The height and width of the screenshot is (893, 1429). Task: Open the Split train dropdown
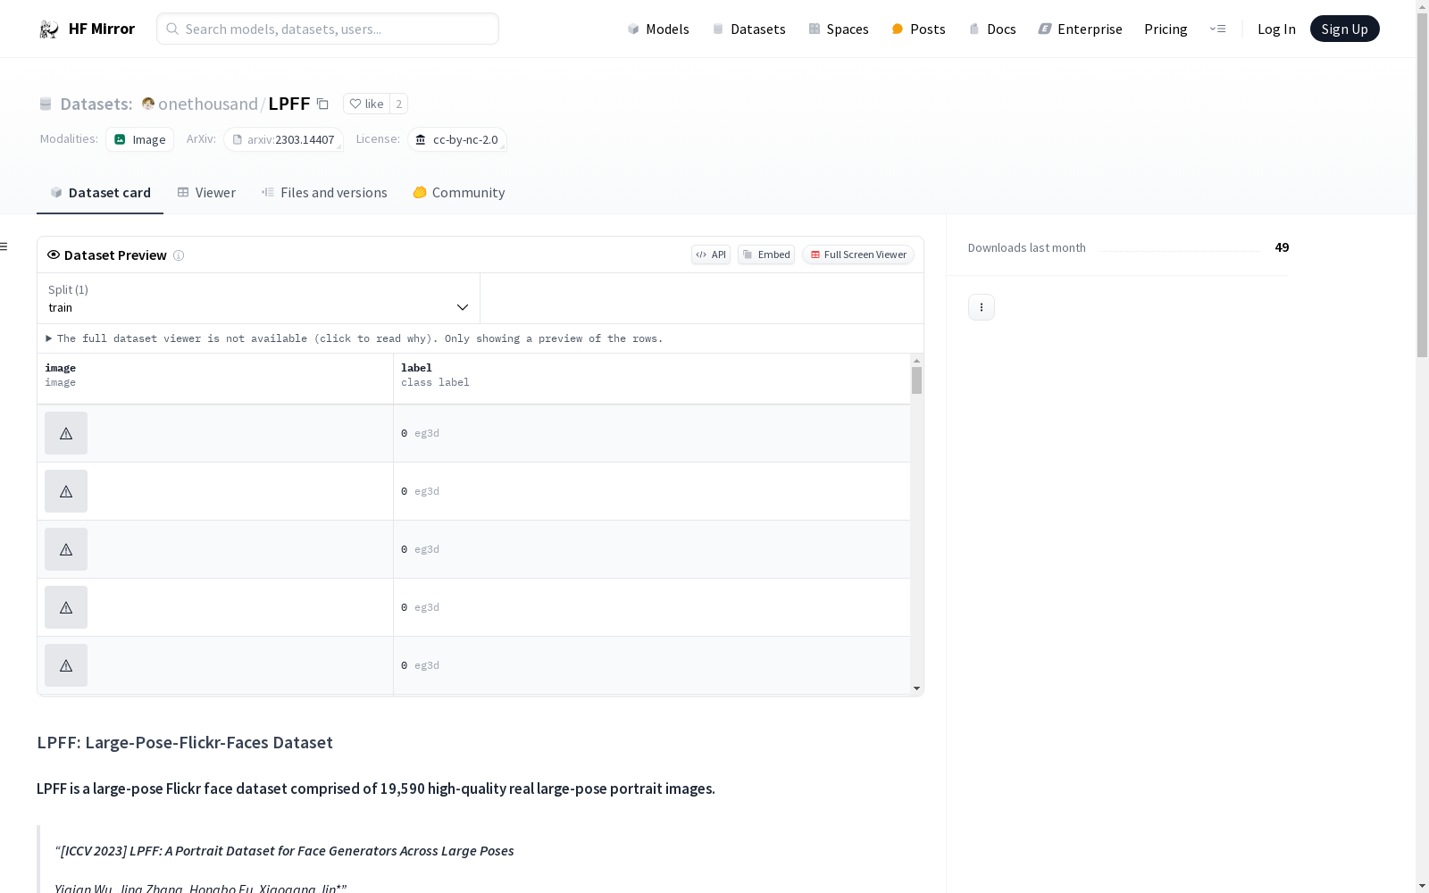[258, 298]
